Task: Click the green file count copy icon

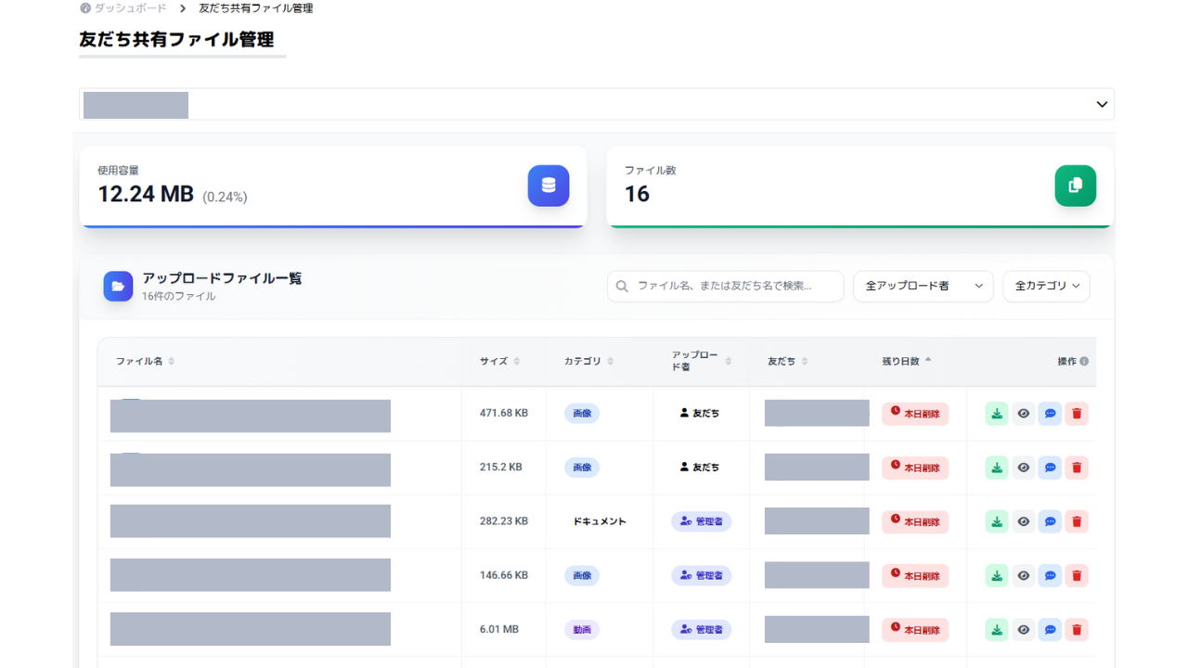Action: pyautogui.click(x=1075, y=186)
